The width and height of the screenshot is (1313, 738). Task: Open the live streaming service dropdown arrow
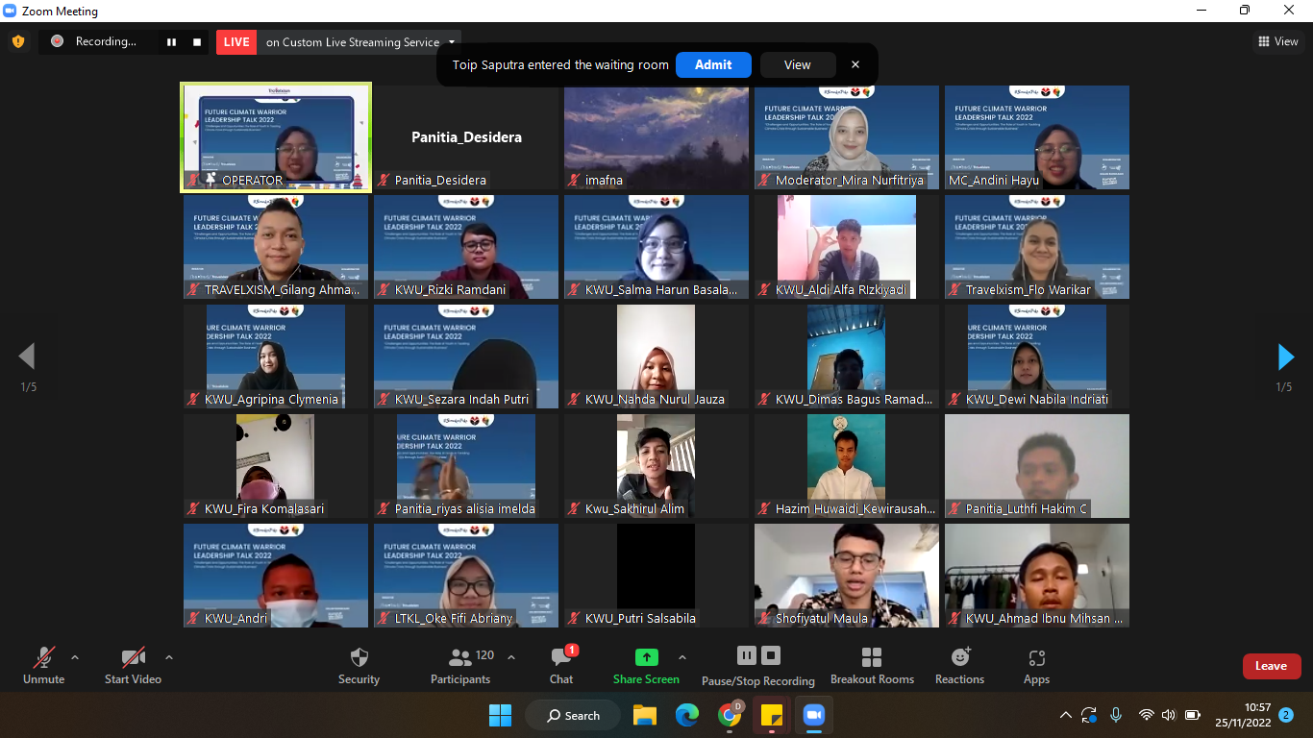(453, 41)
